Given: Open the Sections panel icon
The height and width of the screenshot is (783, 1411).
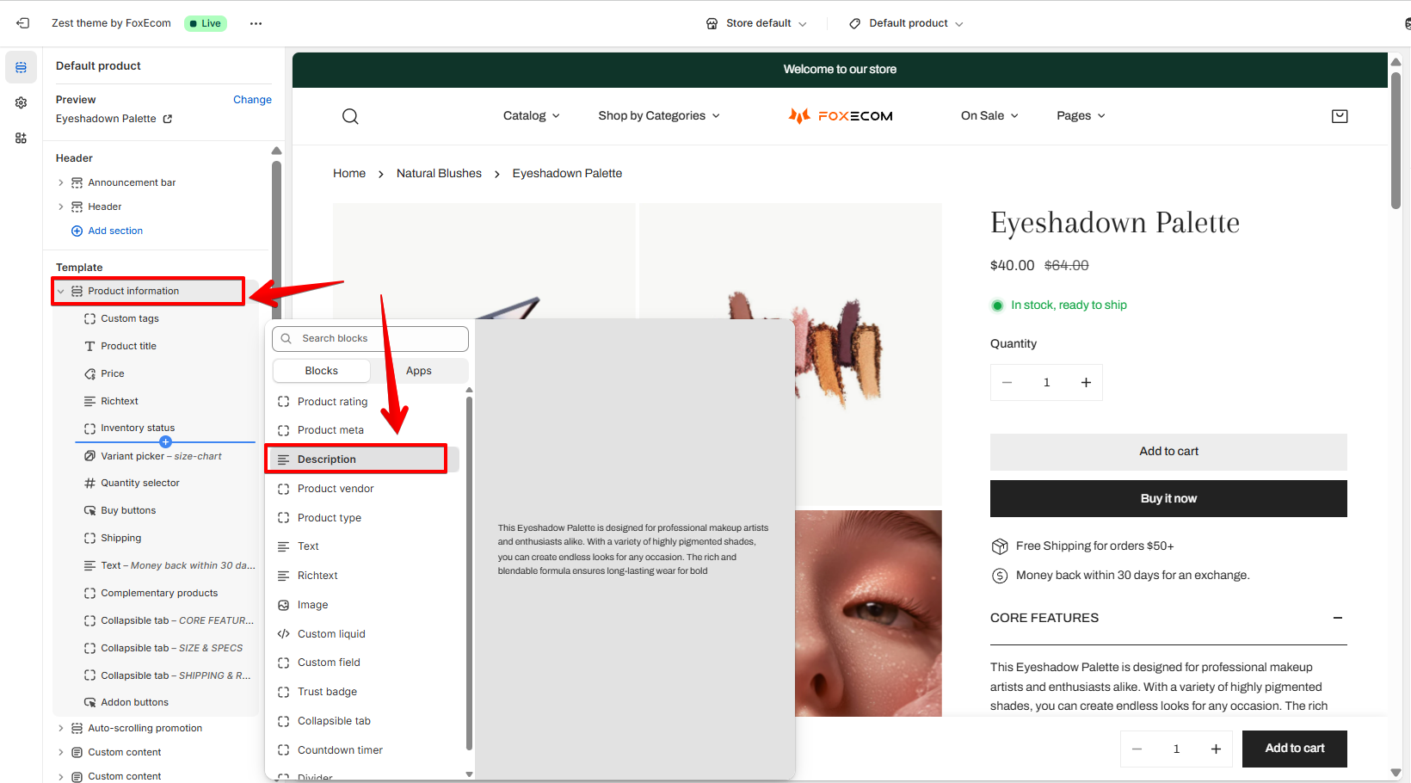Looking at the screenshot, I should point(21,67).
